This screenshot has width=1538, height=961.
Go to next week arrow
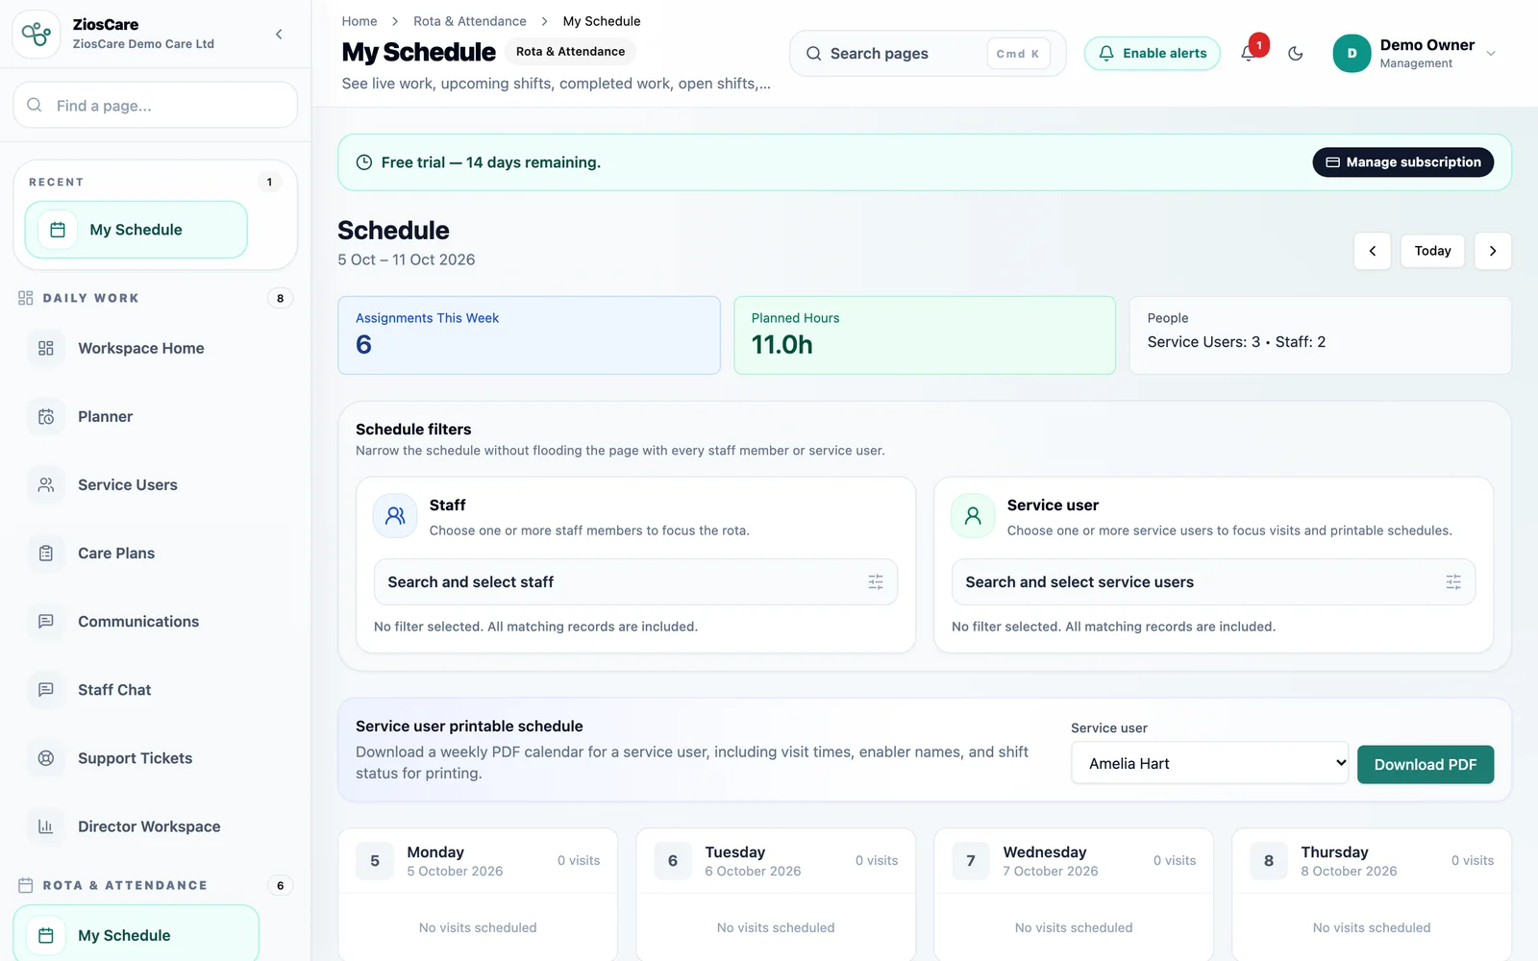(x=1493, y=251)
